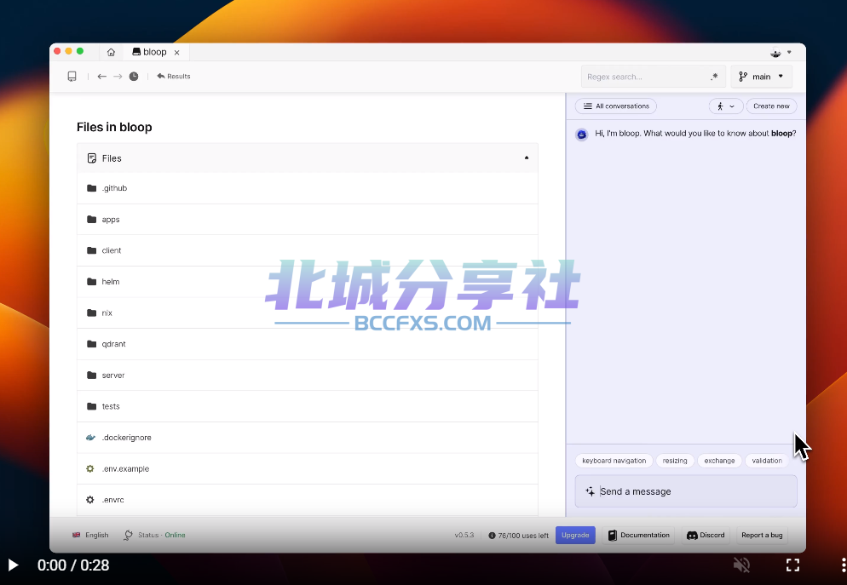Go forward with the right arrow
847x585 pixels.
(118, 77)
